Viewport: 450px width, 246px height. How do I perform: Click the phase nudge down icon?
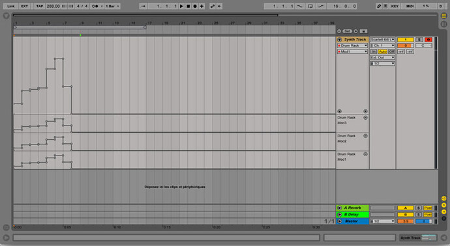click(x=65, y=6)
